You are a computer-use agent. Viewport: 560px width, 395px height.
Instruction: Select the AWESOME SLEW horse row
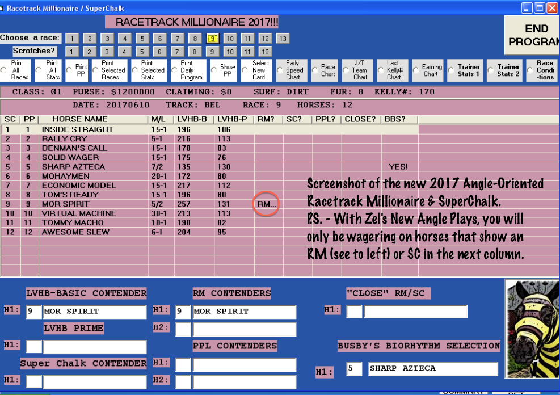point(209,232)
